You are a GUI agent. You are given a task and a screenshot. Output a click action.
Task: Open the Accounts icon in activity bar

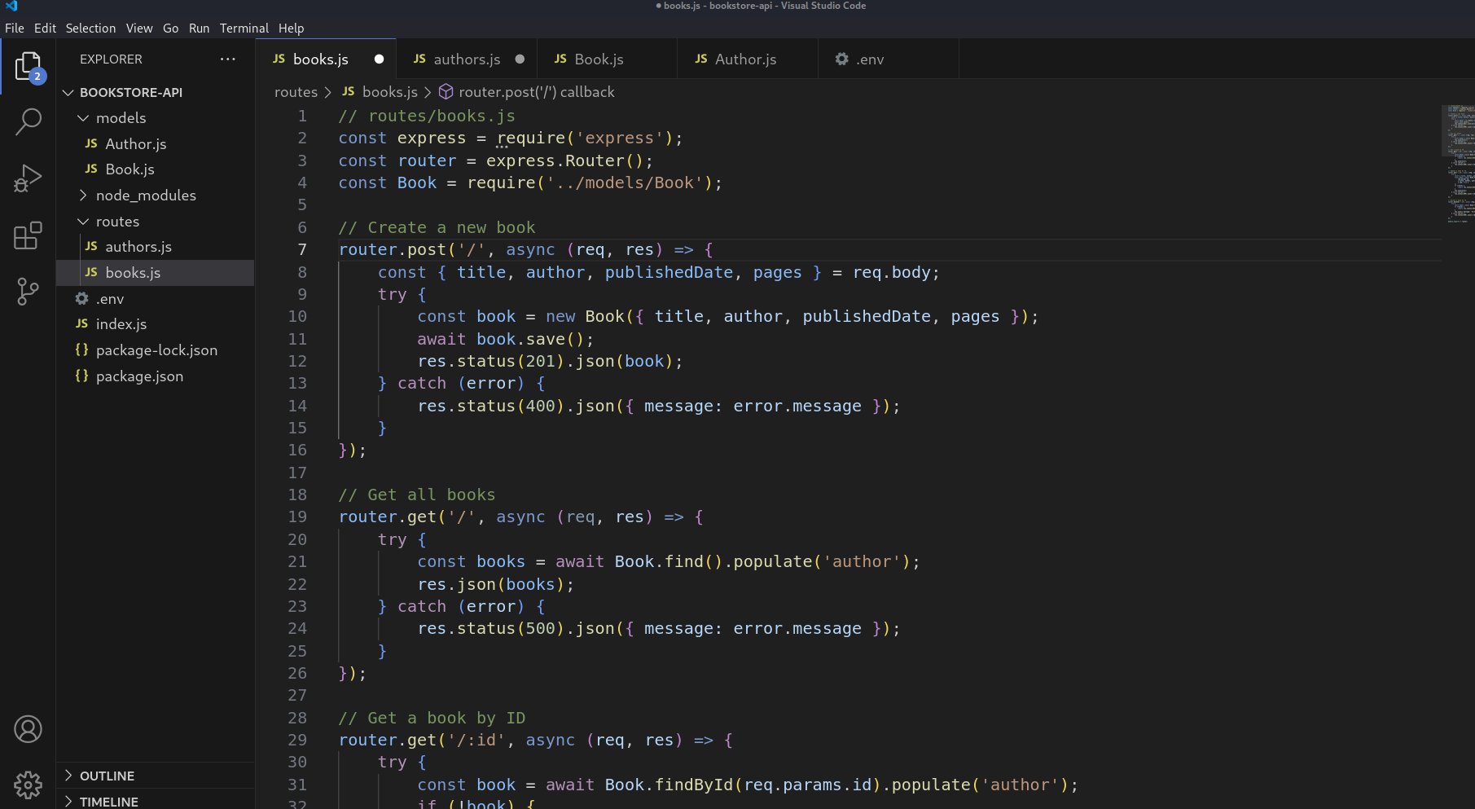click(28, 729)
